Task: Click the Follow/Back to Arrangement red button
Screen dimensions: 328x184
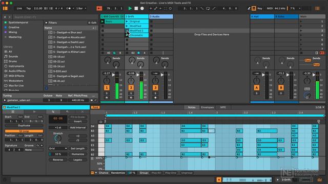Action: (x=99, y=8)
